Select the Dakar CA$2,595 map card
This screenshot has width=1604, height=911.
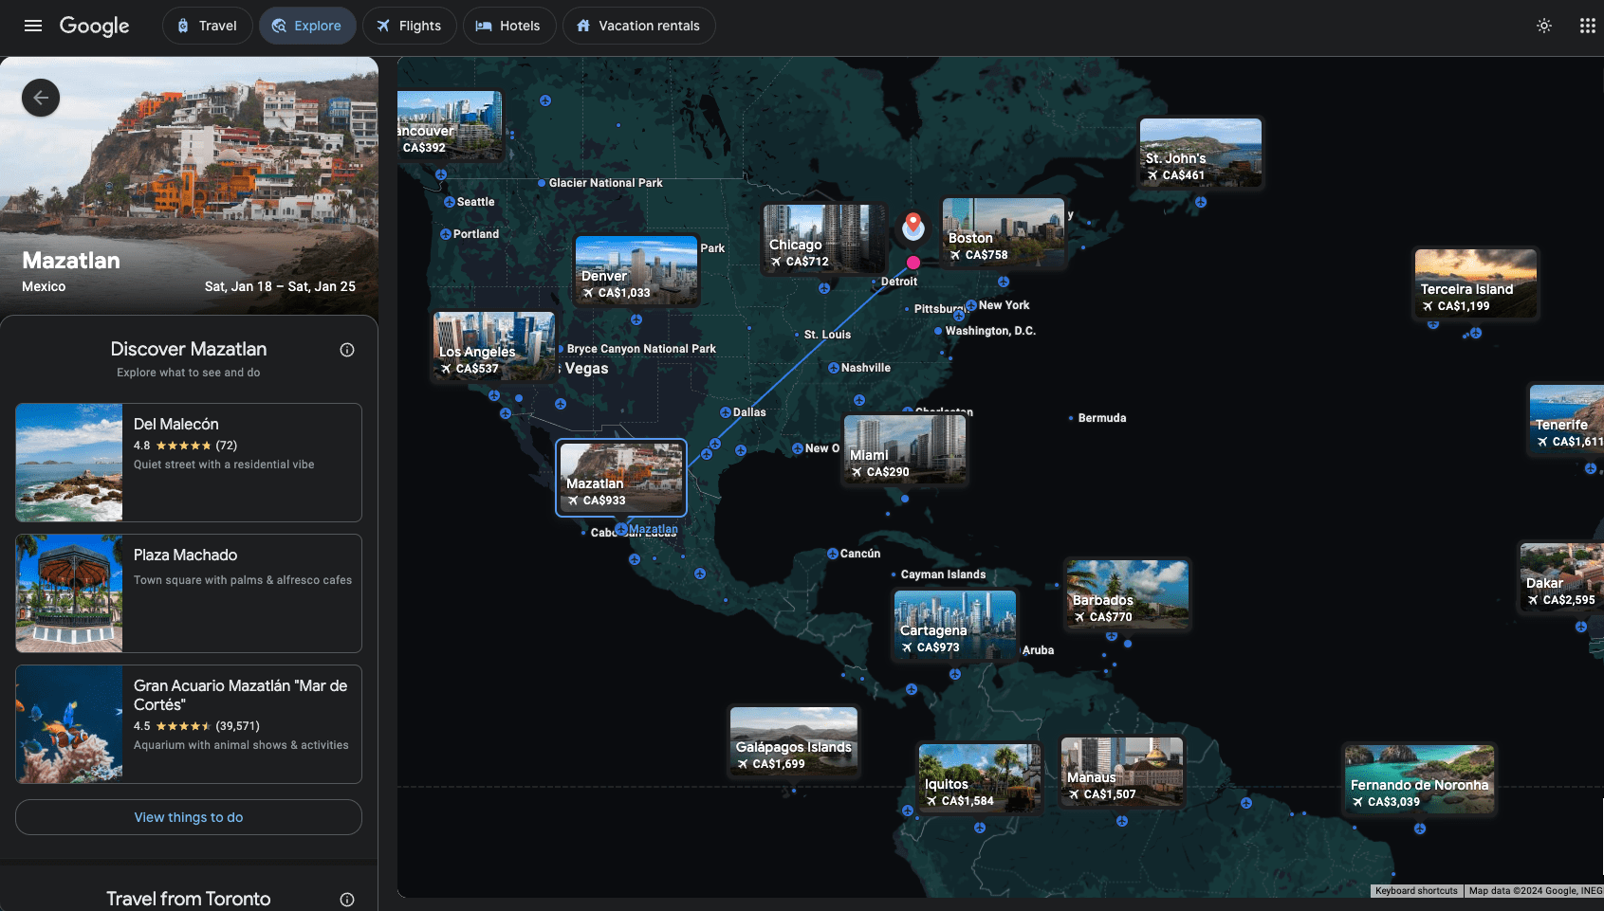(1562, 577)
